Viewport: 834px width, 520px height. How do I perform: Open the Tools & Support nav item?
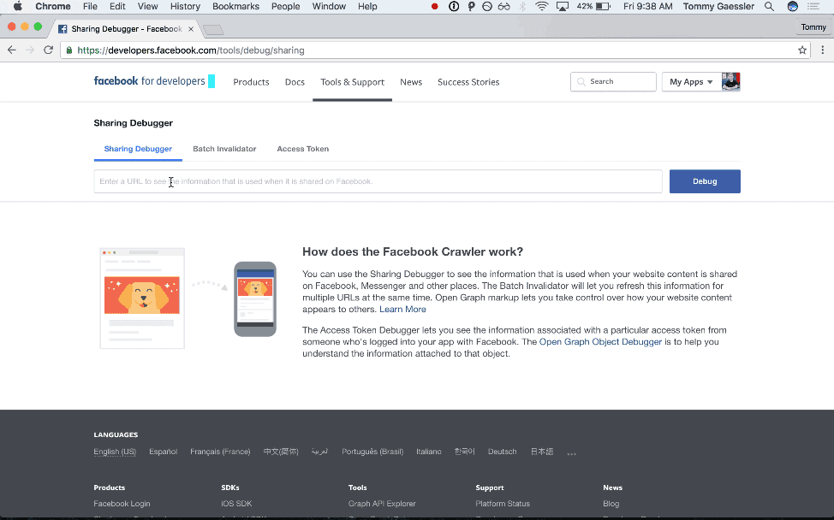[352, 82]
